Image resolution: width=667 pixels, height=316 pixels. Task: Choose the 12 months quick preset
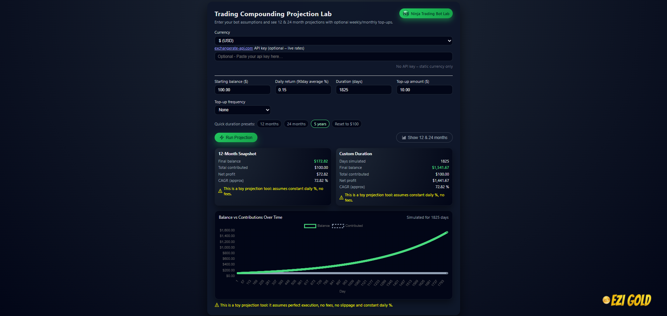[269, 124]
